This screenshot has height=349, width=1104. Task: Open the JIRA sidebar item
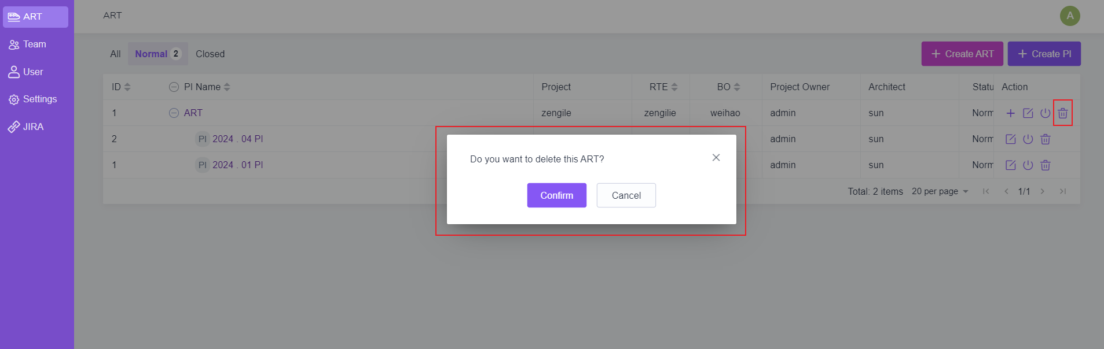click(x=33, y=127)
